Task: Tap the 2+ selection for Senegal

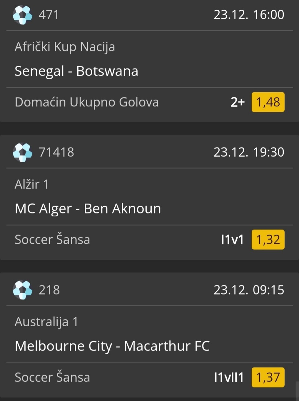Action: [237, 102]
